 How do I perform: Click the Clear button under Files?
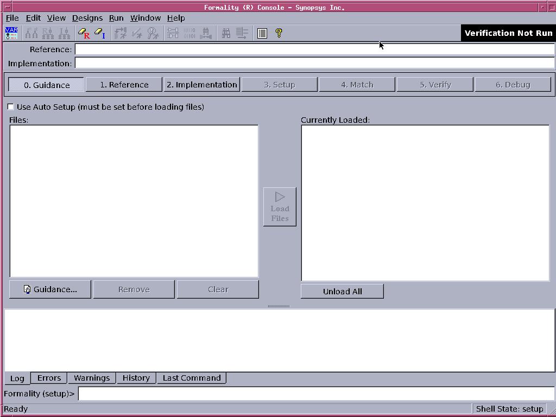pyautogui.click(x=218, y=289)
